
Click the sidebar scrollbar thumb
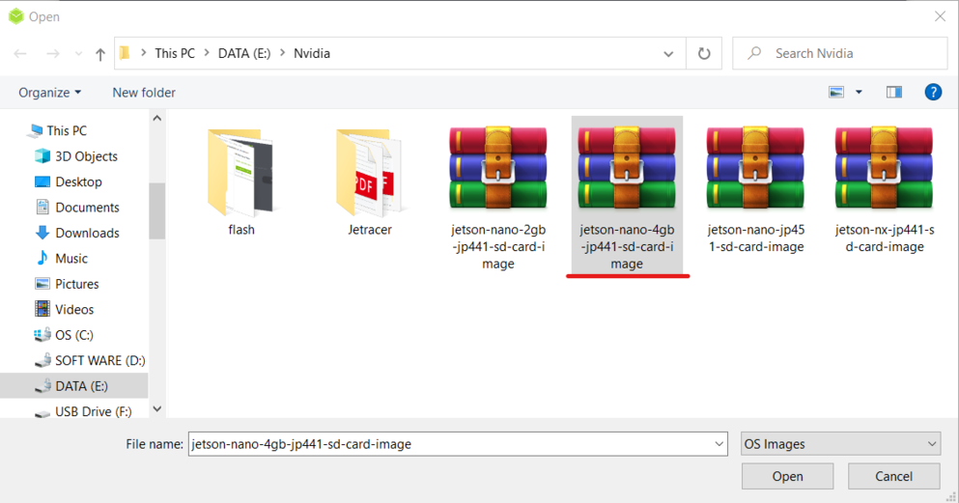click(x=156, y=210)
